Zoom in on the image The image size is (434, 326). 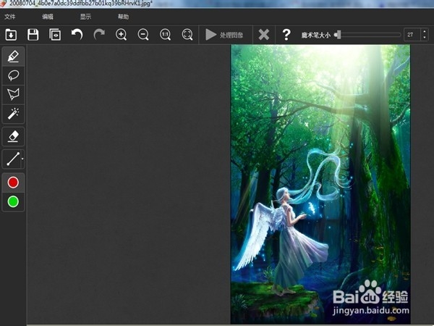[x=122, y=35]
